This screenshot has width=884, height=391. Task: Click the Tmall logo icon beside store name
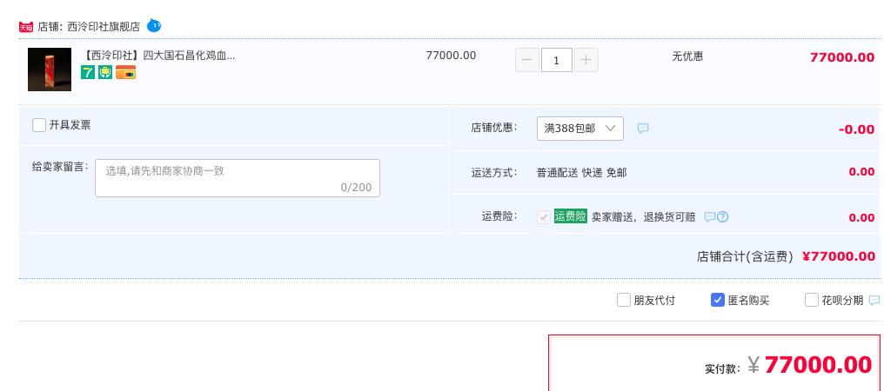[26, 26]
